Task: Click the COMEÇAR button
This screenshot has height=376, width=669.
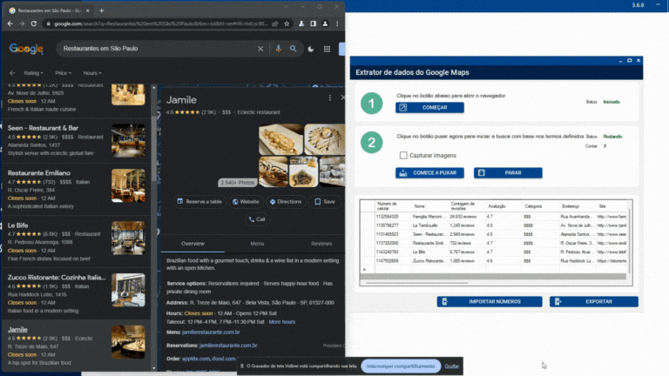Action: [x=429, y=107]
